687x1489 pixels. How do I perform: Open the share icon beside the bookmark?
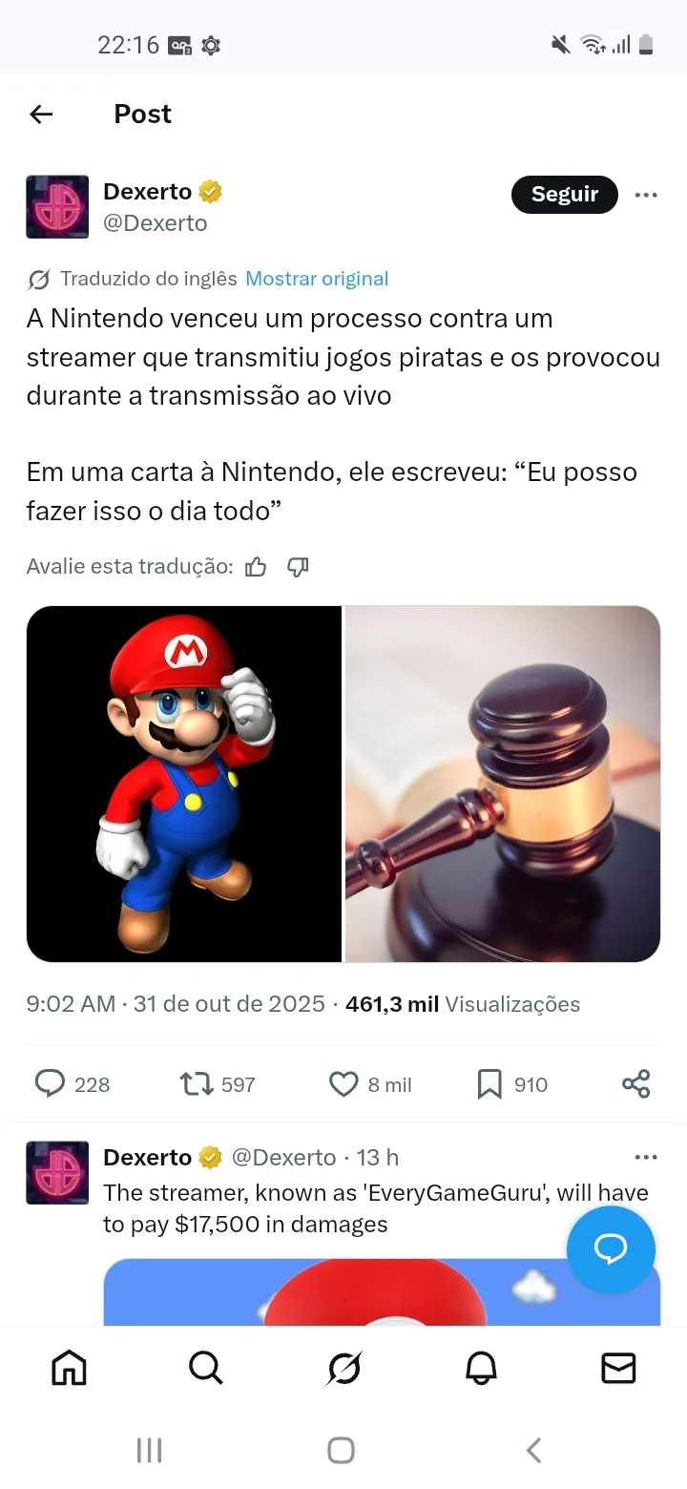[636, 1084]
